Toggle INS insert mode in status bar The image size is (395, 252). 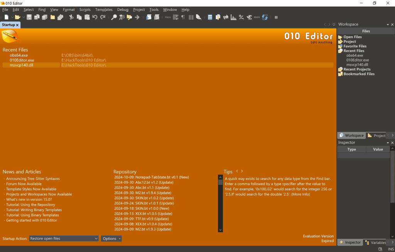tap(391, 249)
